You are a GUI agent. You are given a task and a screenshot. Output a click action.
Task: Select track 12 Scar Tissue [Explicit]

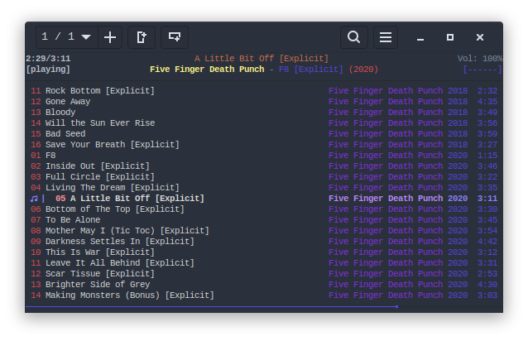264,274
